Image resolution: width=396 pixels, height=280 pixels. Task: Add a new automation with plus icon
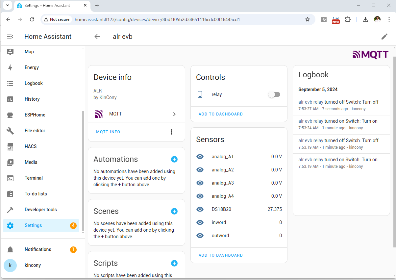click(174, 159)
